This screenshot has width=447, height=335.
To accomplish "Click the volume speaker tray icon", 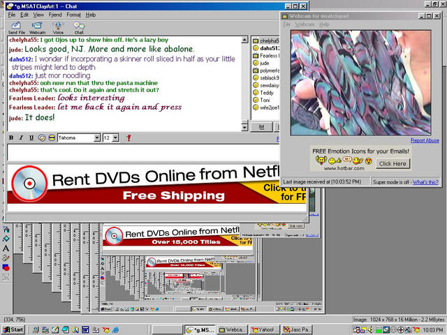I will coord(372,330).
